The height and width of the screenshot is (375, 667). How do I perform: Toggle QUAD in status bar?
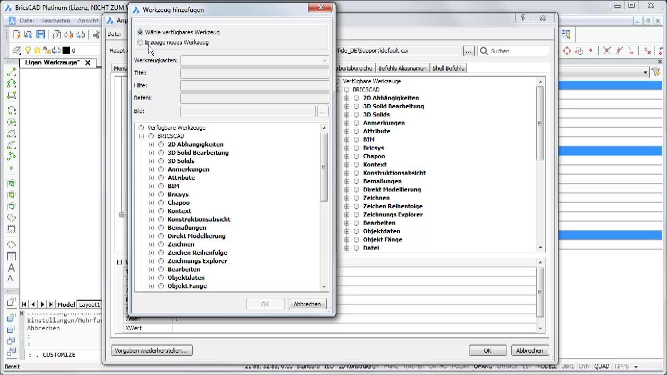click(x=601, y=366)
